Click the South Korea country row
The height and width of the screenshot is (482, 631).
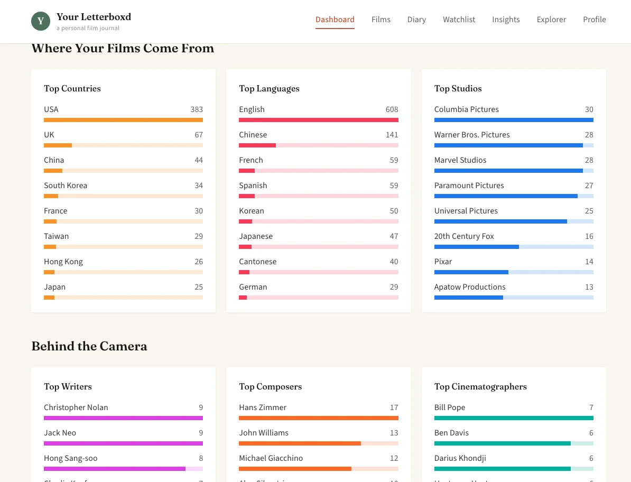[x=66, y=186]
